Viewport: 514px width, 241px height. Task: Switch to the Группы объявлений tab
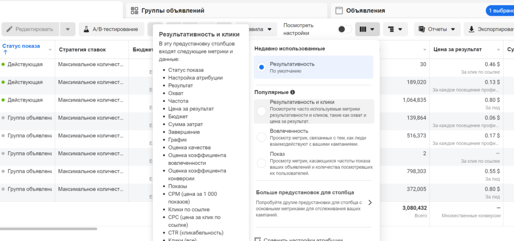tap(173, 11)
